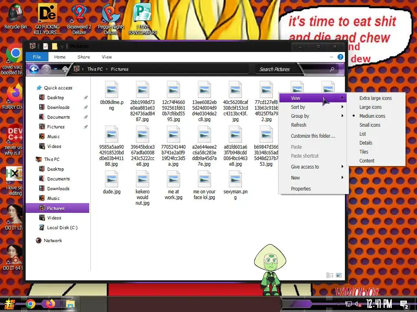Select the me on your face lol.jpg file
Viewport: 417px width, 312px height.
pos(204,185)
